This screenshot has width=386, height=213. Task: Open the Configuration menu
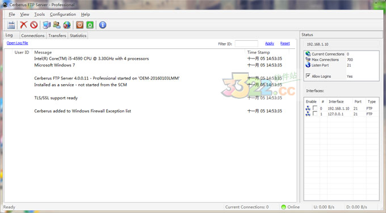tap(63, 14)
